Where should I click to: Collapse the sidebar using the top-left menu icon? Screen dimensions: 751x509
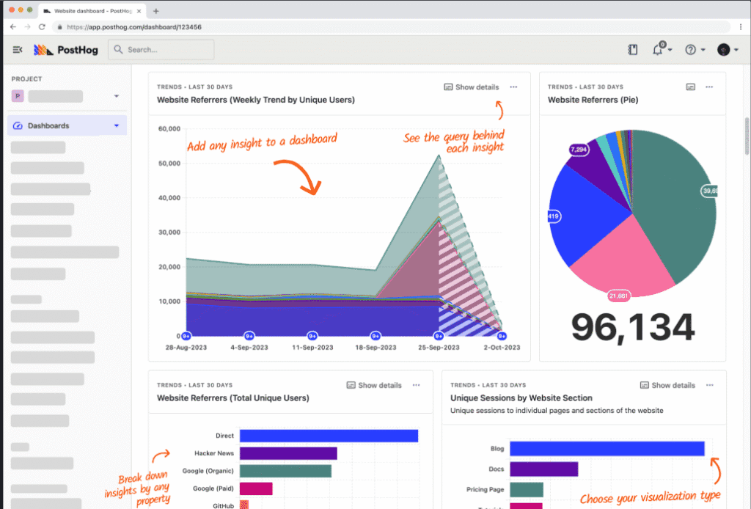[x=18, y=50]
